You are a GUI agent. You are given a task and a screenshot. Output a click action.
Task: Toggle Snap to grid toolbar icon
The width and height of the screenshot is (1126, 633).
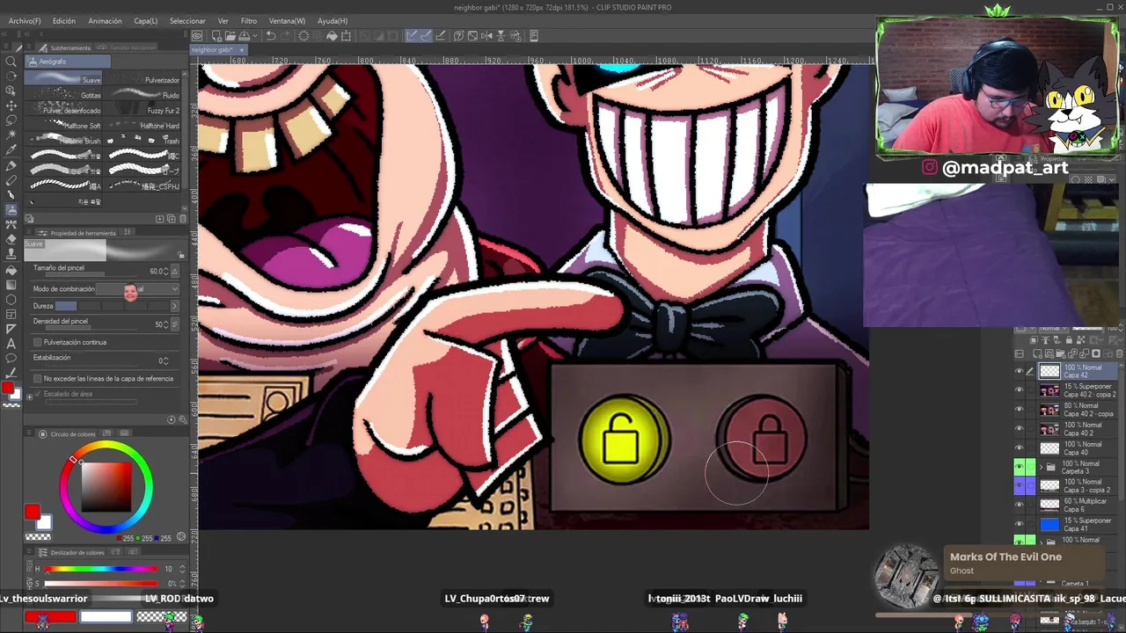[440, 36]
